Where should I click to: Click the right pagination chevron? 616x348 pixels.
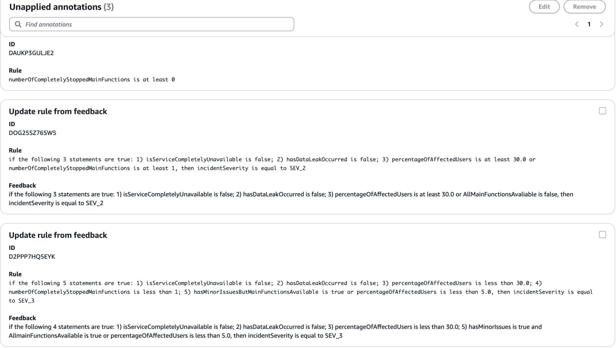tap(602, 24)
